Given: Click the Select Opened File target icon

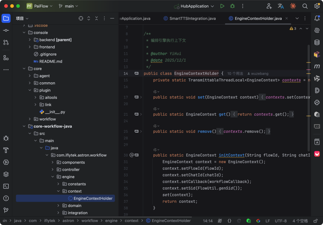Looking at the screenshot, I should pos(81,18).
